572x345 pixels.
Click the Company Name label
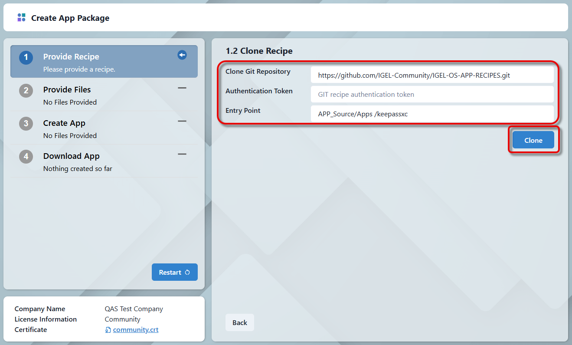pos(40,309)
